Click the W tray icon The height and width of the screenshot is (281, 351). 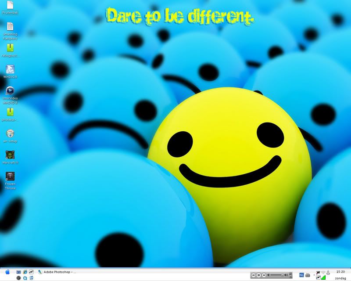[318, 272]
